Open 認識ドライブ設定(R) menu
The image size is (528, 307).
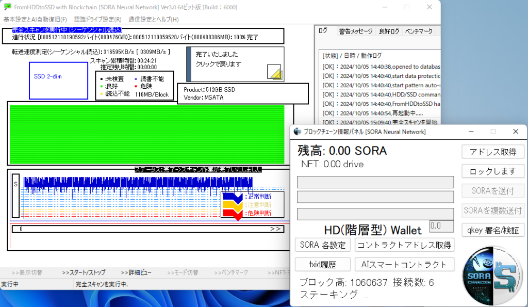97,20
